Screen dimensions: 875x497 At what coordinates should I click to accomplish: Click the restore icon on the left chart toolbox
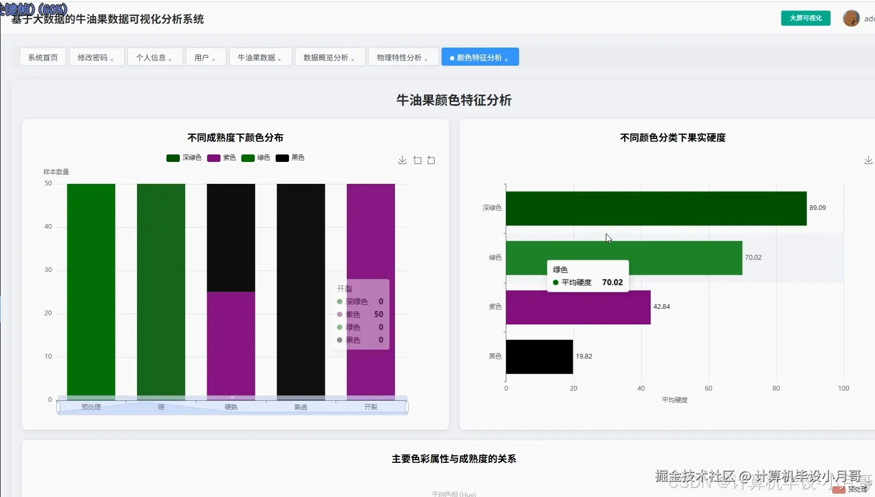[x=431, y=160]
